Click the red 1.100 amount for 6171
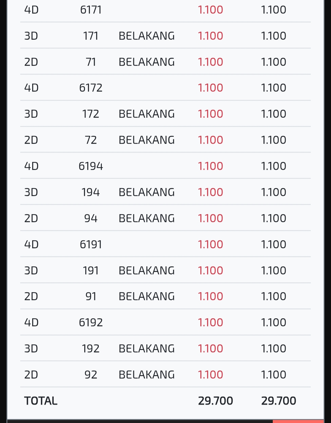 click(x=210, y=10)
